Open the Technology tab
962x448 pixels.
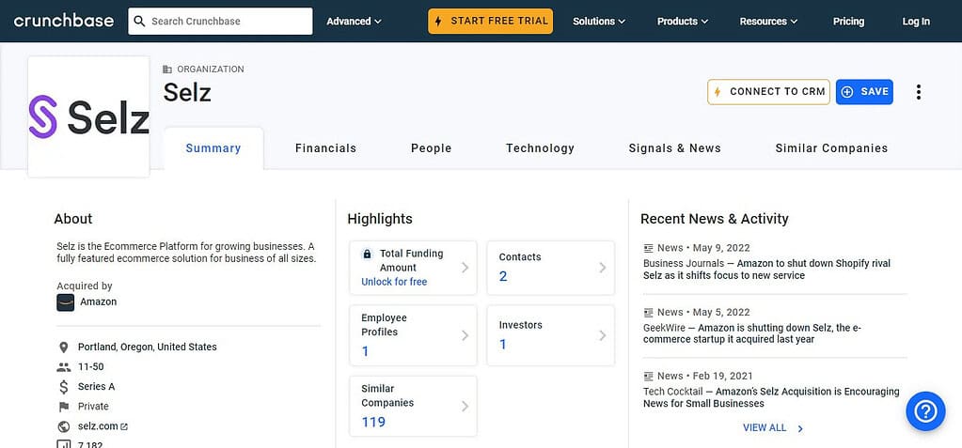coord(541,148)
